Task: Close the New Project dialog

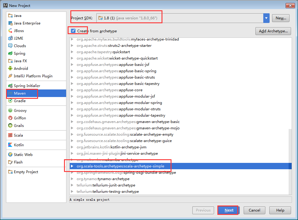Action: tap(290, 5)
